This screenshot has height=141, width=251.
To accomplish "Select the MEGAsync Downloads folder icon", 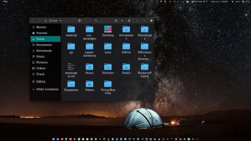I will coord(145,46).
